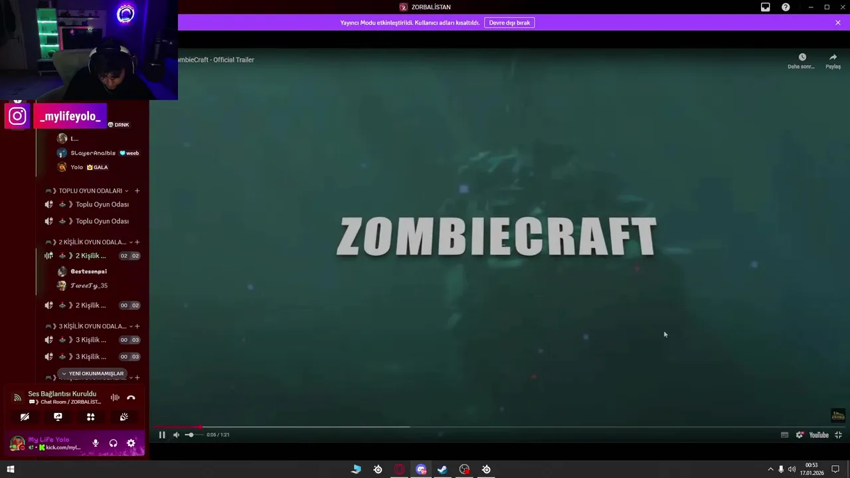
Task: Show hidden system tray icons
Action: 770,469
